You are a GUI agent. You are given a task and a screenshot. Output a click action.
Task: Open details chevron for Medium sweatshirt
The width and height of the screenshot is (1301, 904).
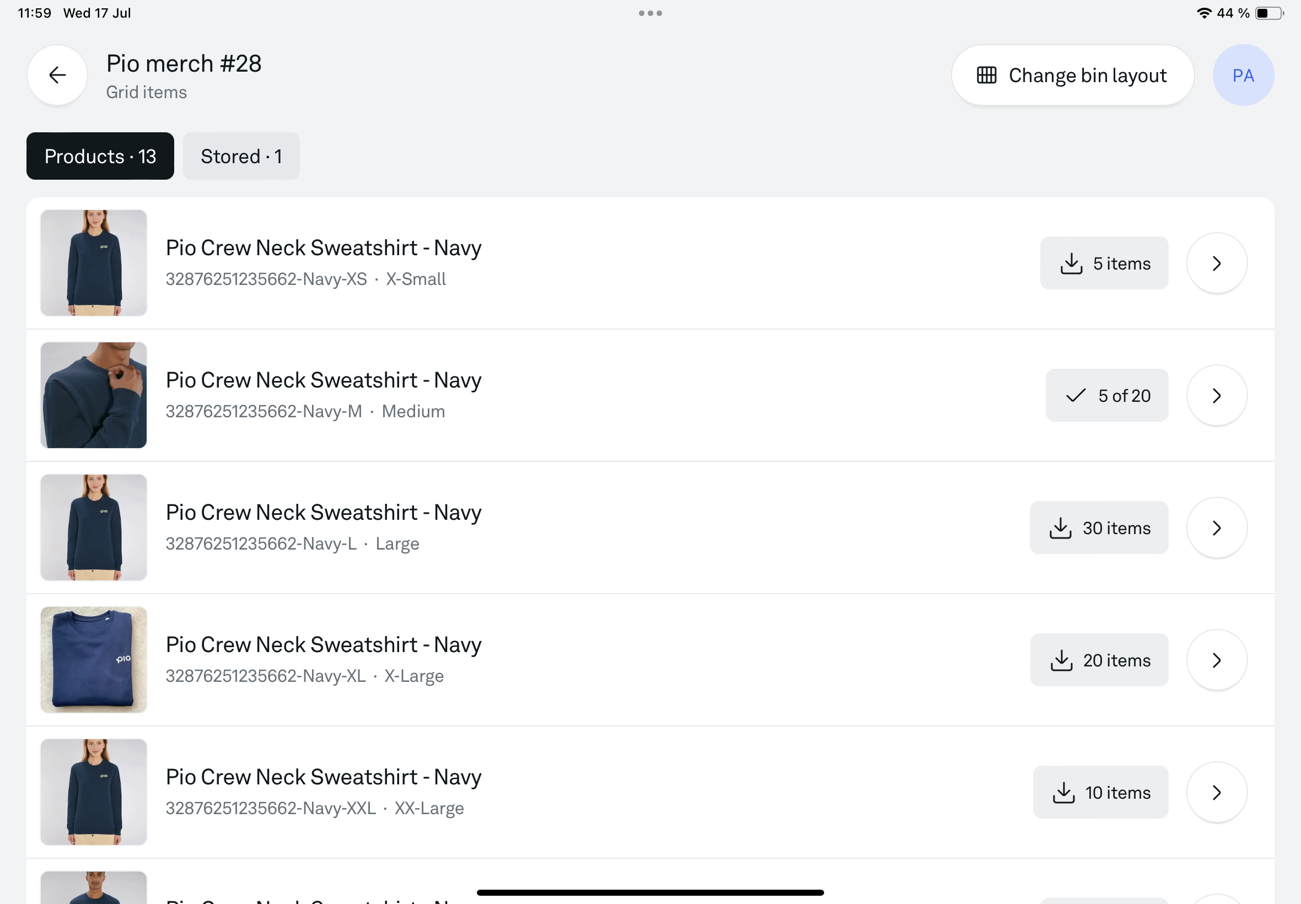tap(1216, 395)
